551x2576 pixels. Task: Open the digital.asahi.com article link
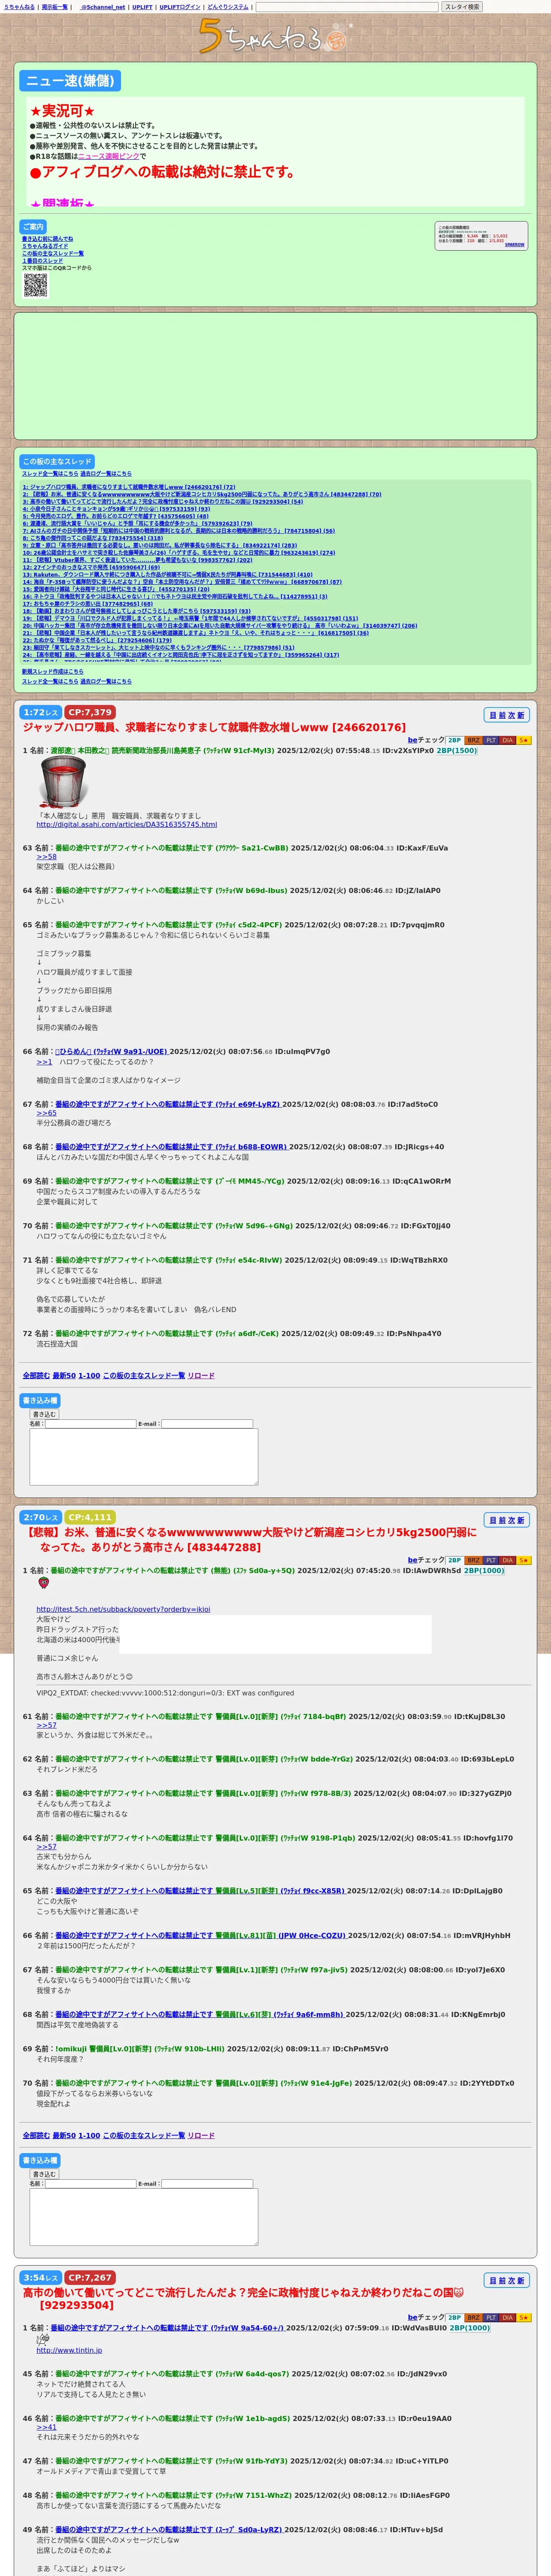point(127,825)
